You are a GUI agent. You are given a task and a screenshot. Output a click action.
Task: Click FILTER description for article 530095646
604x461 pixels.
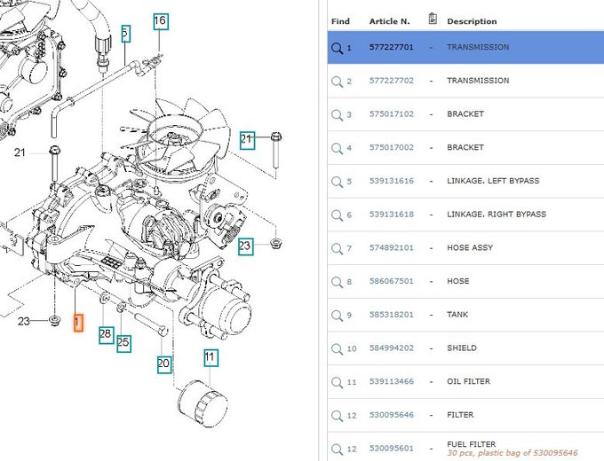(x=460, y=415)
